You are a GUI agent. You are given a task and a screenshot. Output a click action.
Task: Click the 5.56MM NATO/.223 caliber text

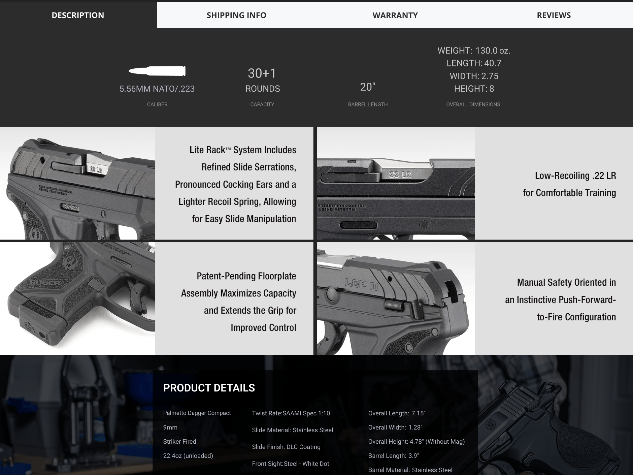click(157, 89)
